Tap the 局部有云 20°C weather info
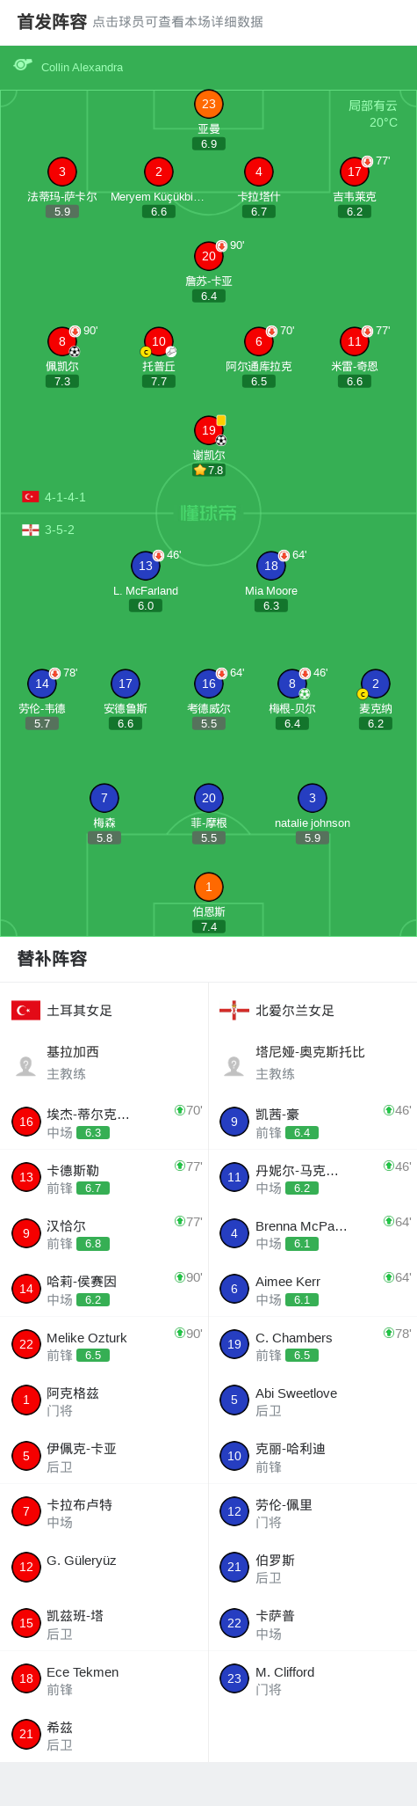Screen dimensions: 417x1806 (x=373, y=113)
